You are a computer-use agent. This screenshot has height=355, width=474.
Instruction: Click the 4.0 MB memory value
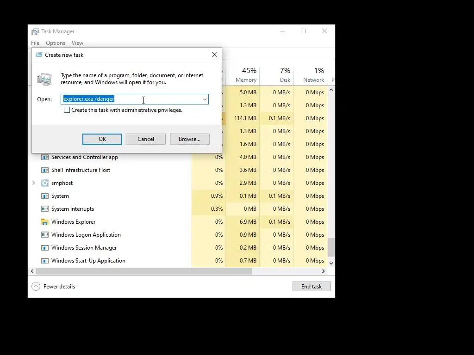point(248,157)
